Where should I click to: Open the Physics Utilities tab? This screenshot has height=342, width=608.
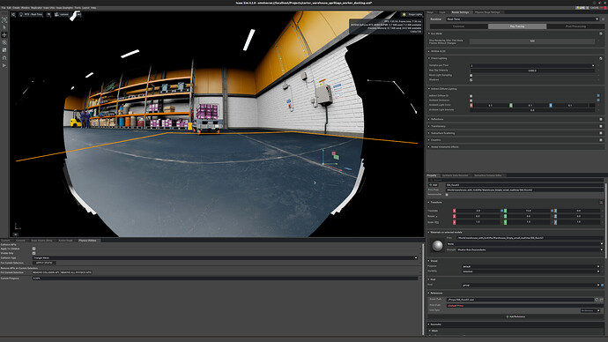88,241
